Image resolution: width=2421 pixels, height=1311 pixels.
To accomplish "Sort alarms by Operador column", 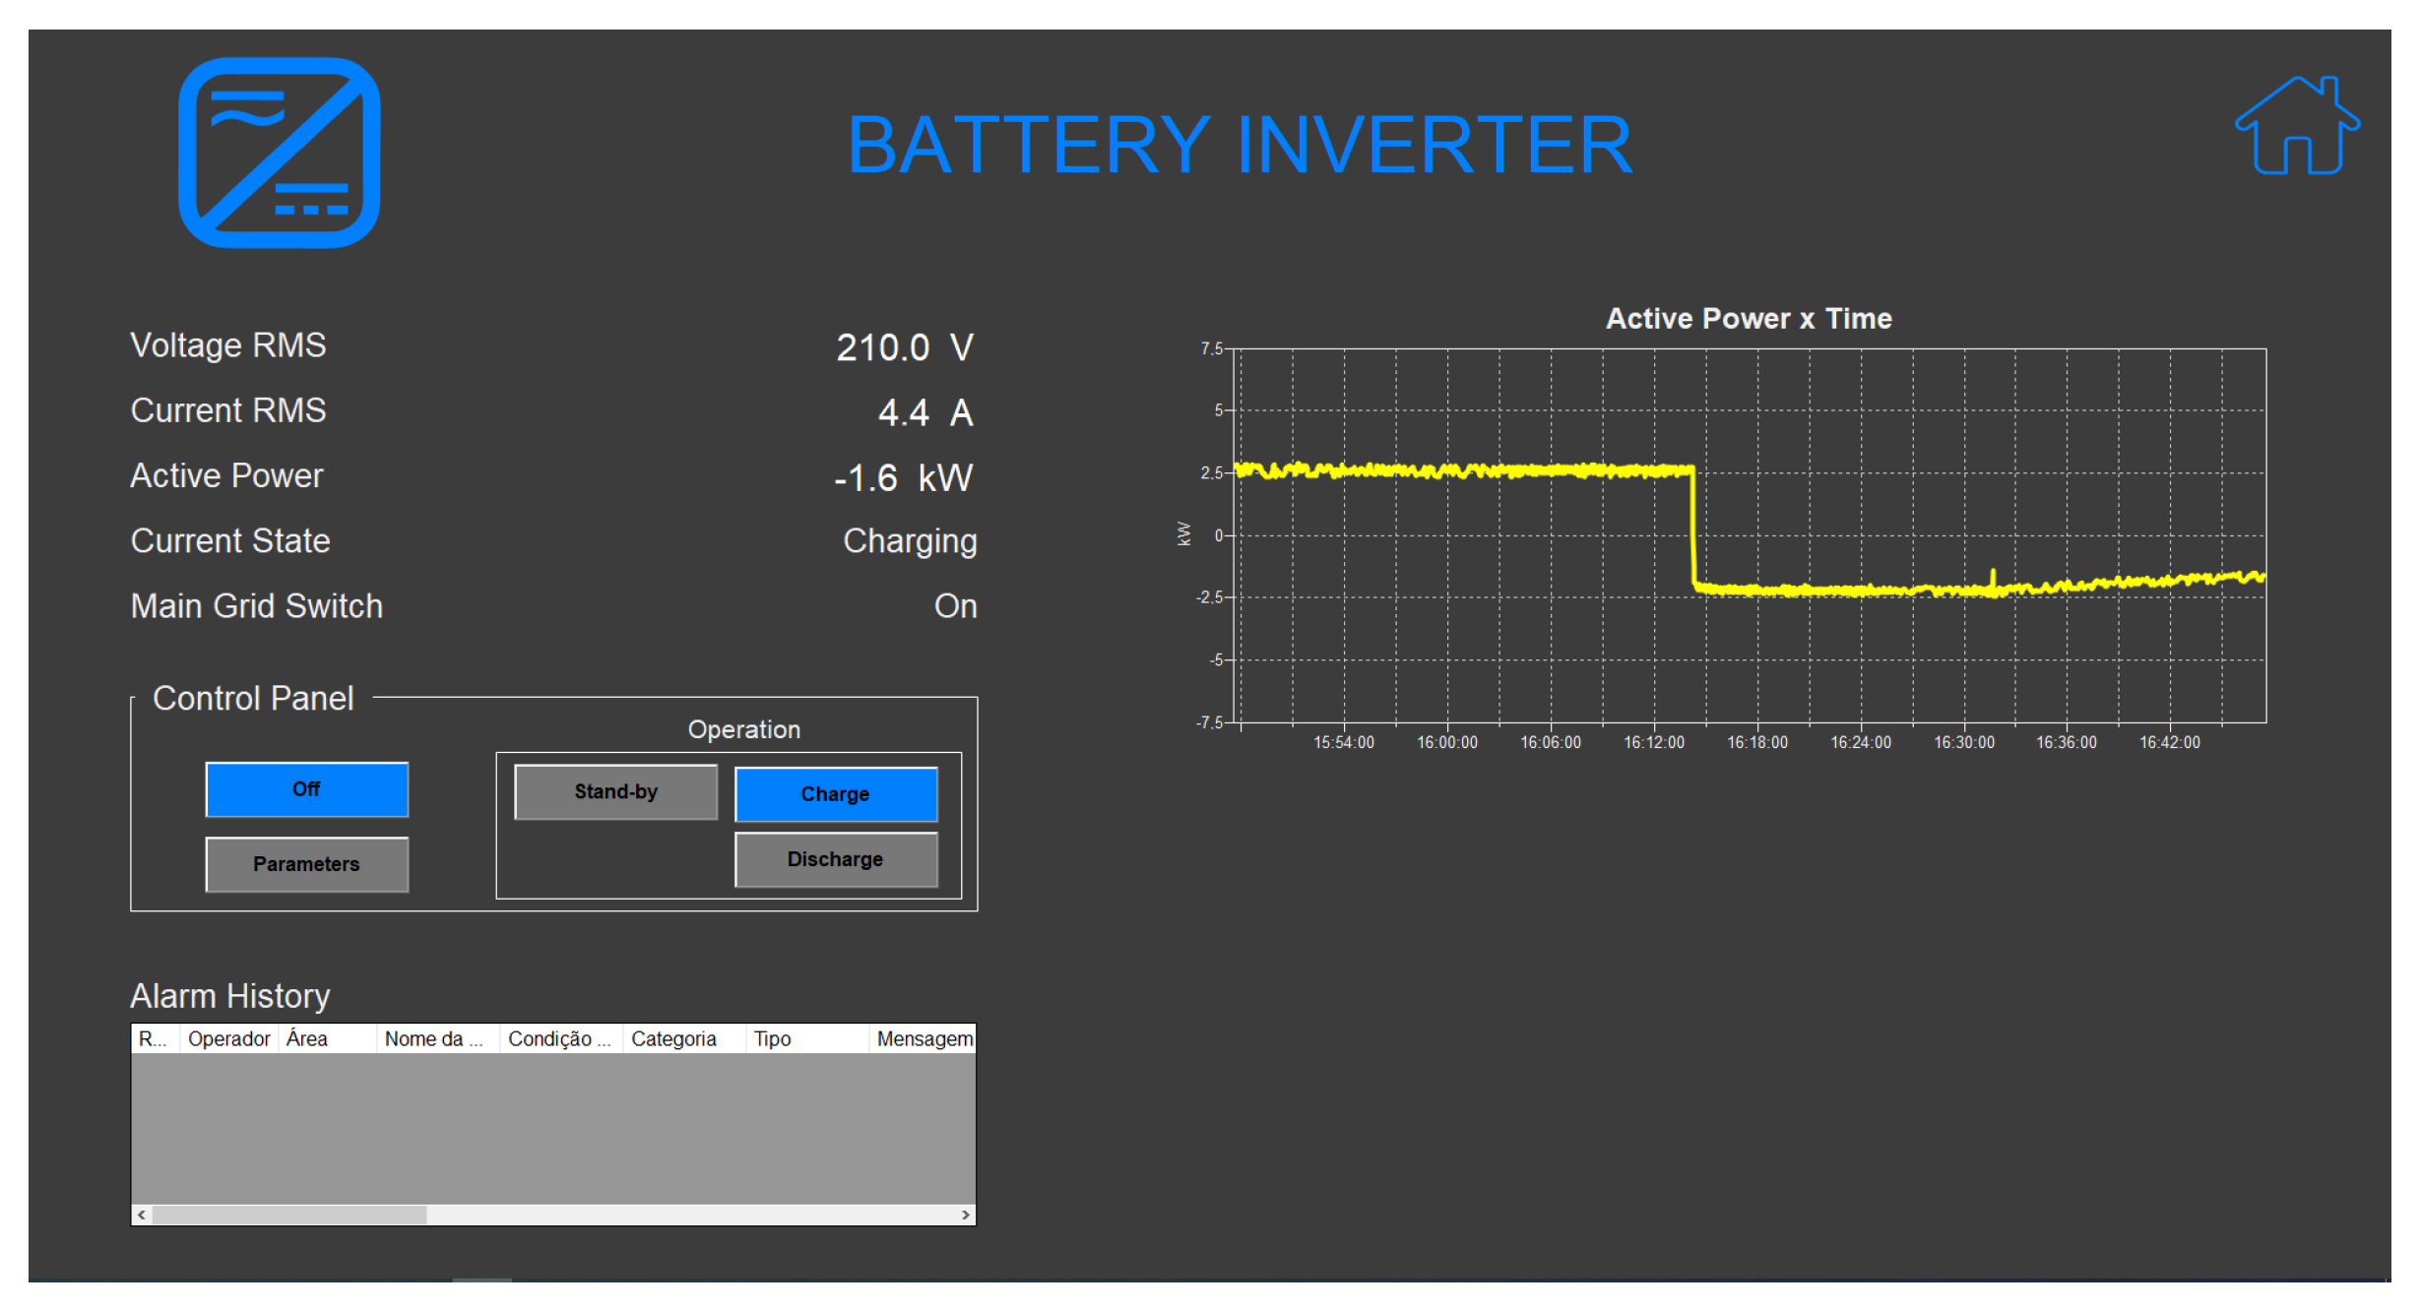I will point(228,1039).
